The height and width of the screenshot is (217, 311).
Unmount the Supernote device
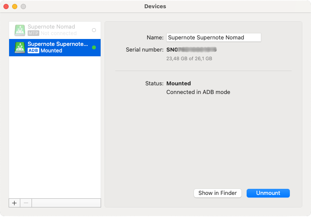point(268,193)
